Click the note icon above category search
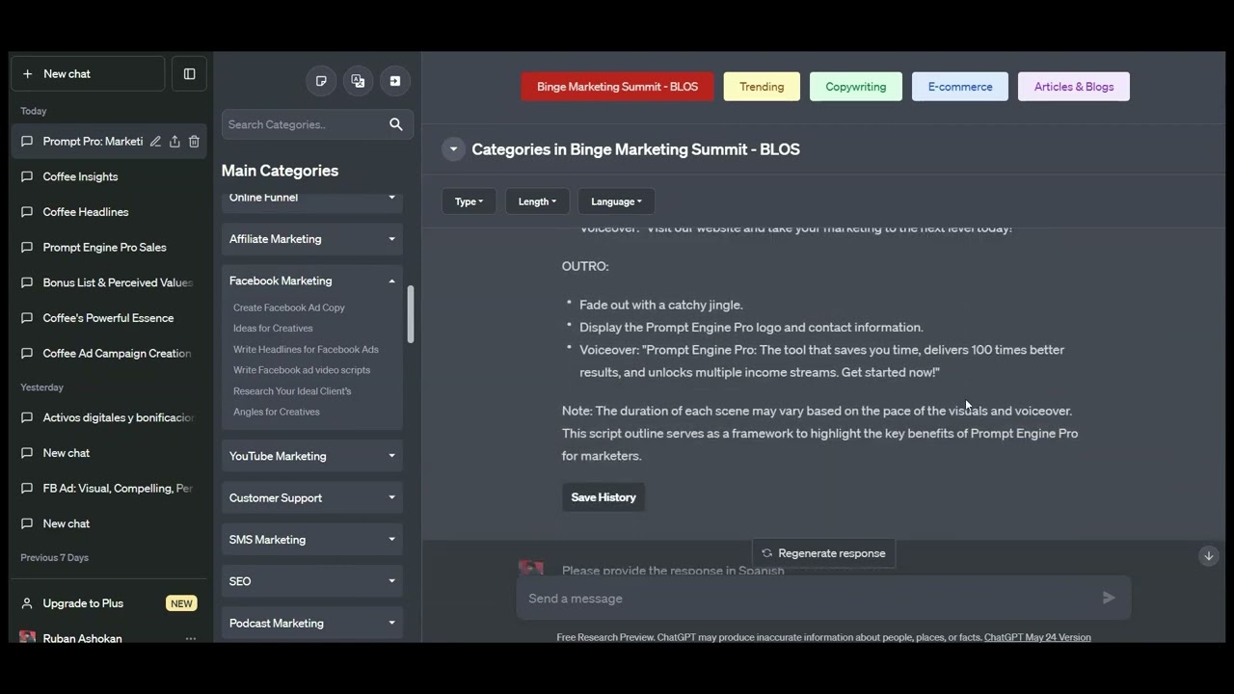 click(321, 81)
